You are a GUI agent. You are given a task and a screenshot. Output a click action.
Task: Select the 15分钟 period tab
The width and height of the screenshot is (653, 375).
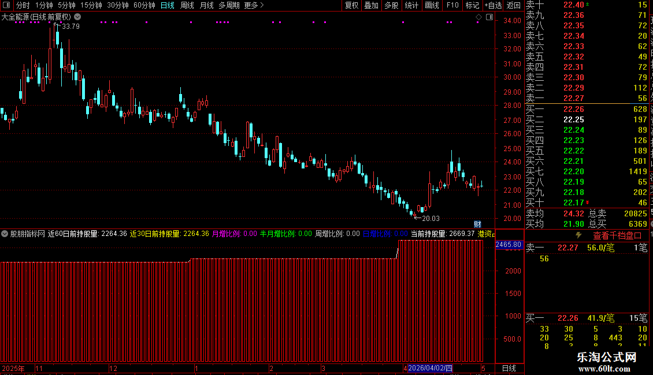pos(91,5)
